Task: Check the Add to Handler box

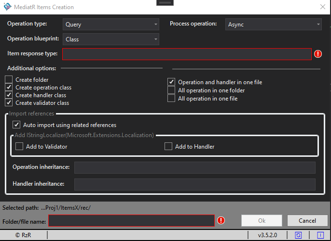Action: [168, 146]
